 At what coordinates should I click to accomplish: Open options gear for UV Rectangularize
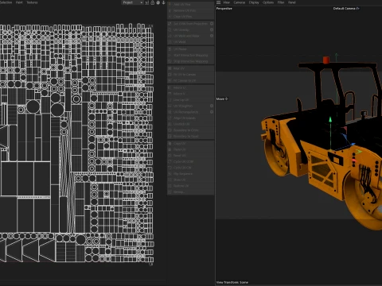click(x=212, y=112)
